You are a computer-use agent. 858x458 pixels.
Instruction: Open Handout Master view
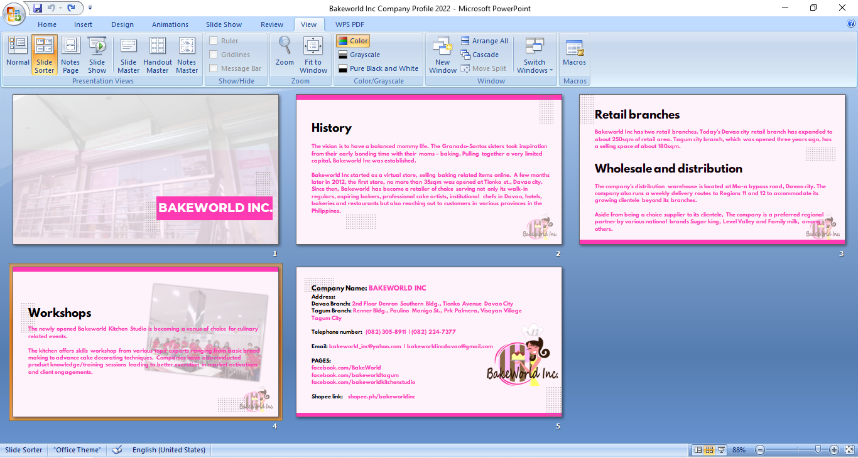coord(158,55)
